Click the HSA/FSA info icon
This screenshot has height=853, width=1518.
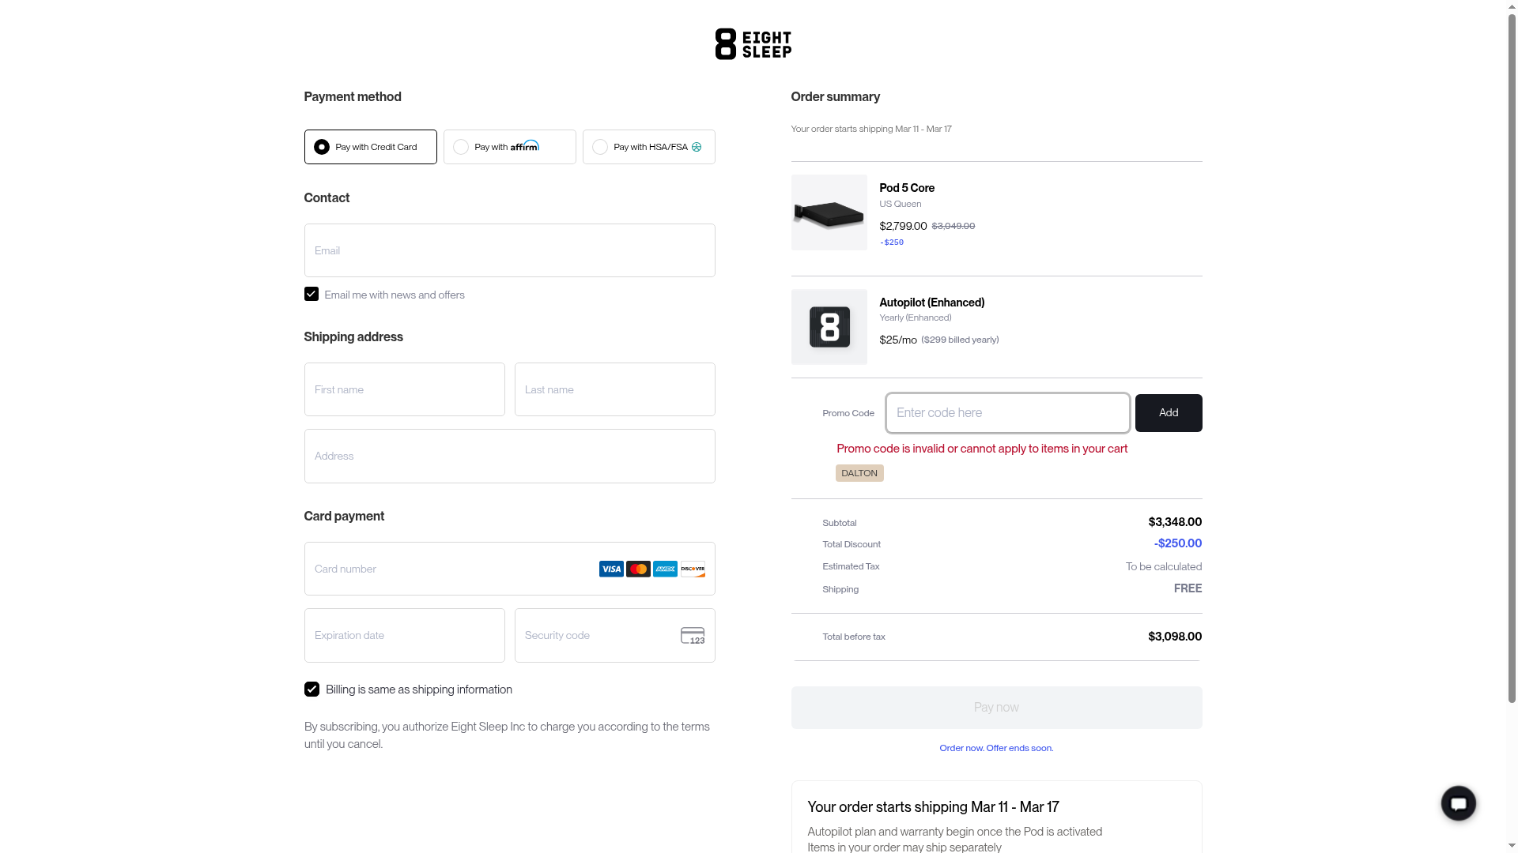pyautogui.click(x=697, y=147)
